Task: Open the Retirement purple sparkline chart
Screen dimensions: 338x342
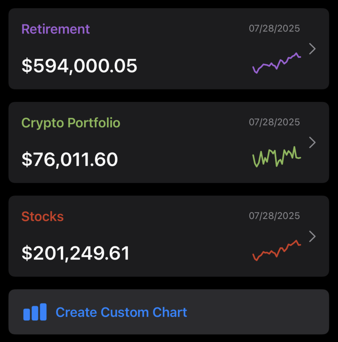Action: point(277,63)
